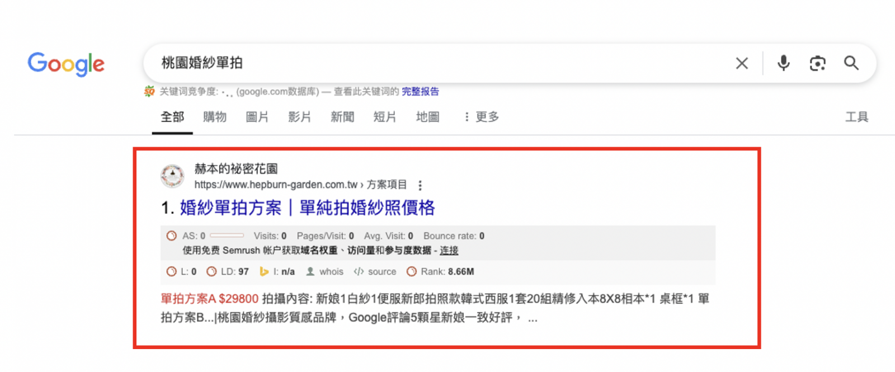Start voice search with microphone icon

tap(783, 63)
